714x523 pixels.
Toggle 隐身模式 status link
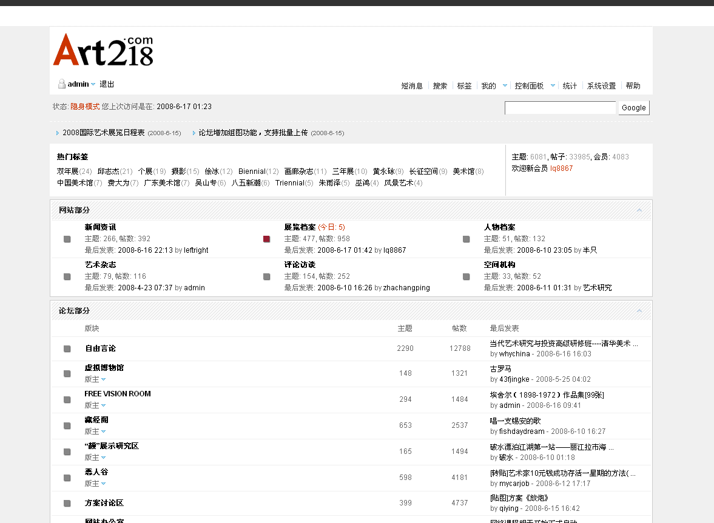pos(85,107)
